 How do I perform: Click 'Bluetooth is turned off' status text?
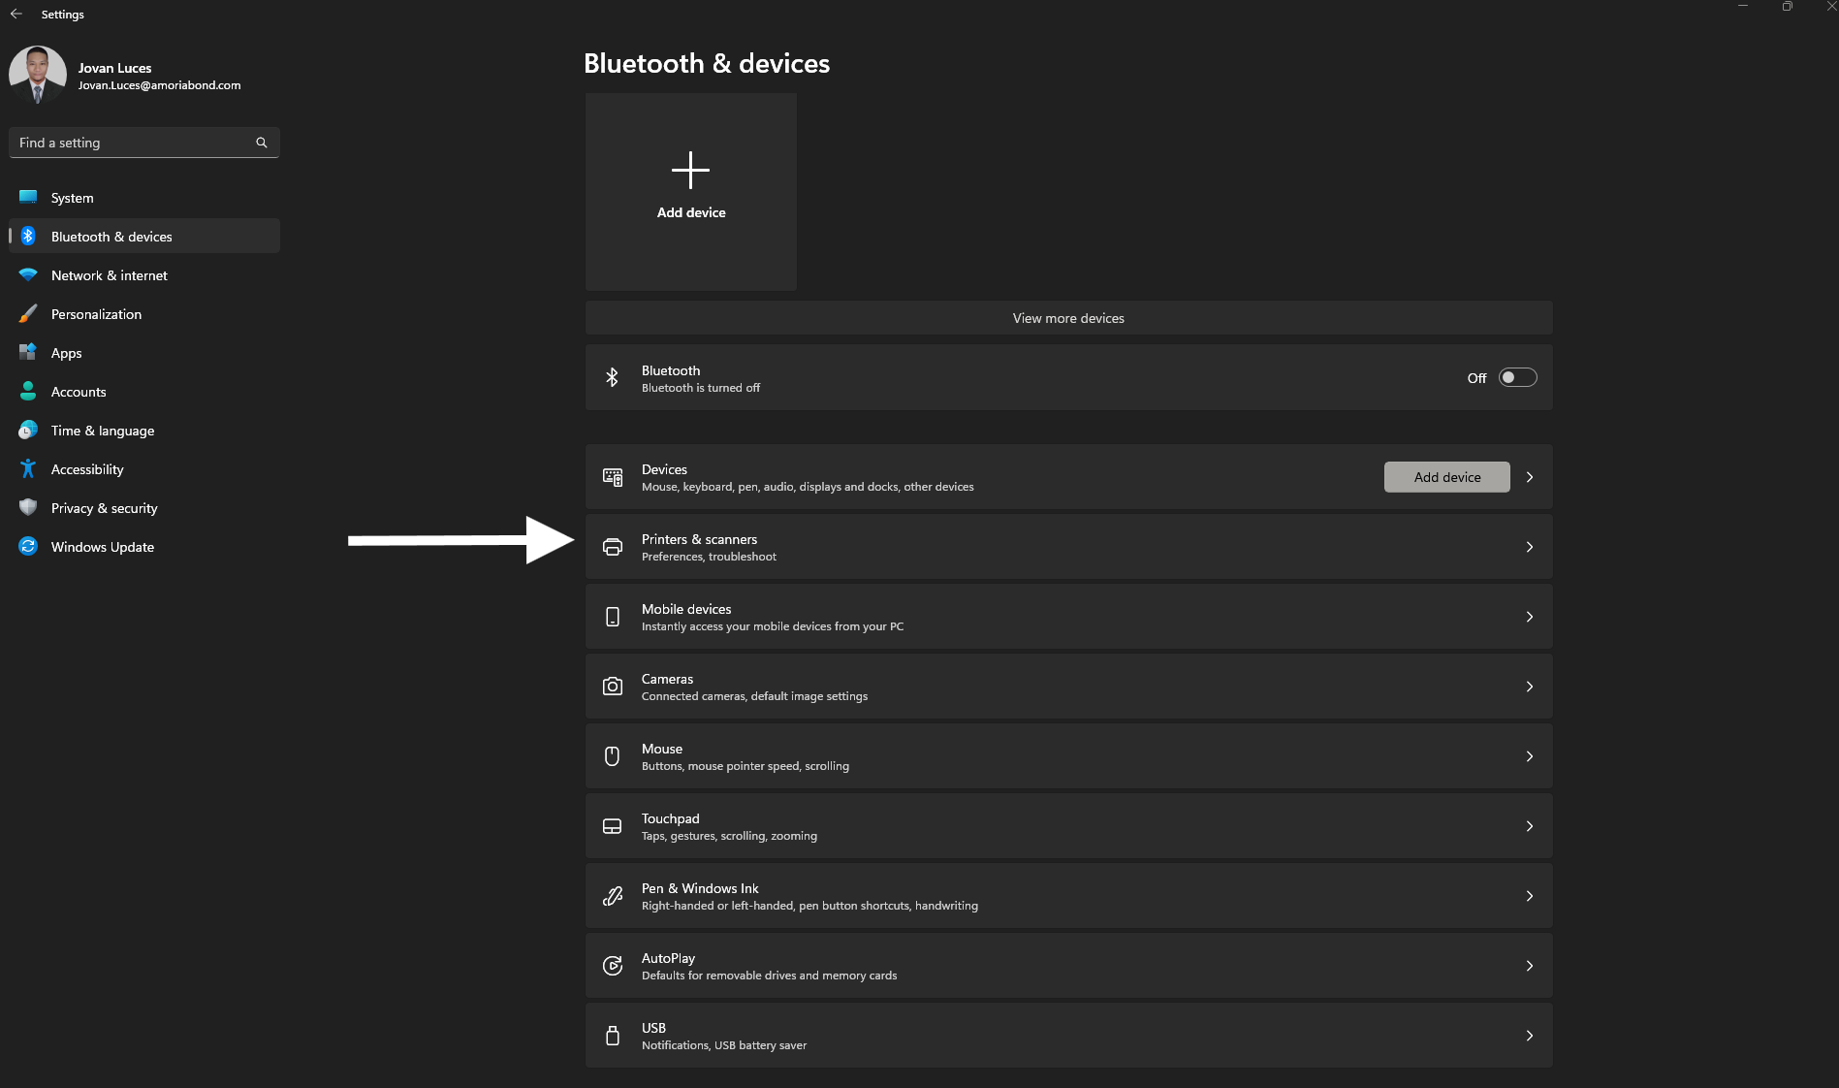click(x=701, y=388)
